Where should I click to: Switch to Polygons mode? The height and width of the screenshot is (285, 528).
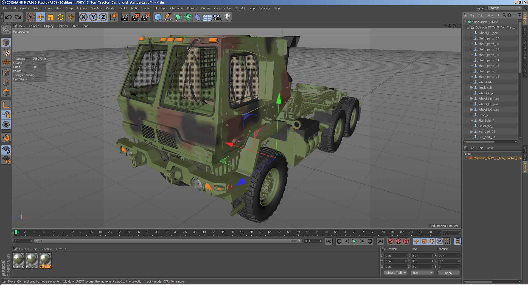6,92
